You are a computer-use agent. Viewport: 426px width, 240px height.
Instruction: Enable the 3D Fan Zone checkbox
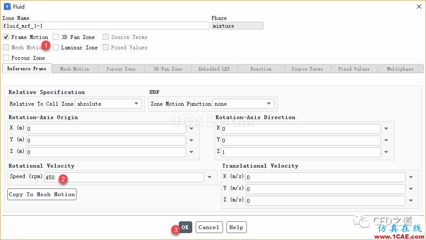tap(56, 37)
